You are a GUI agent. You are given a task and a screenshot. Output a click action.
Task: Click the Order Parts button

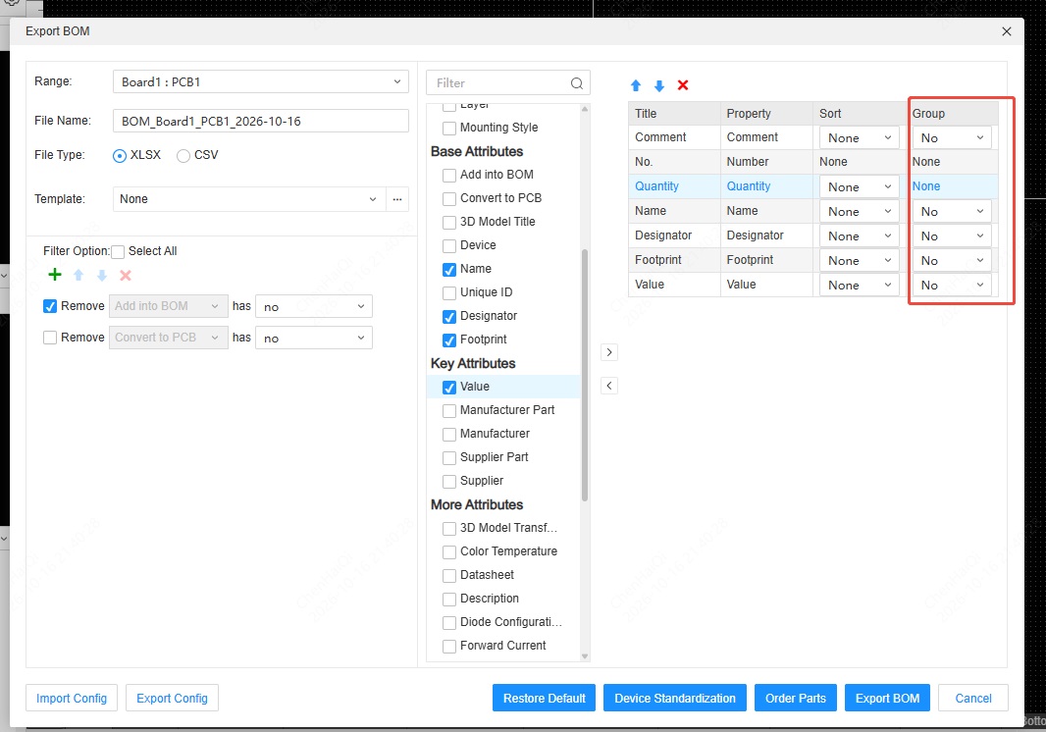[796, 698]
